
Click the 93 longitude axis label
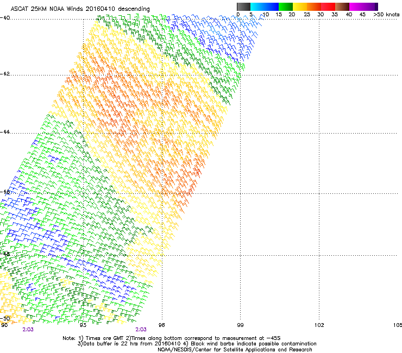point(83,325)
